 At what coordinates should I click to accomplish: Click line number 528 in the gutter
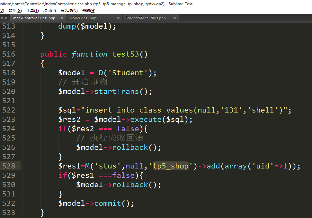coord(9,166)
